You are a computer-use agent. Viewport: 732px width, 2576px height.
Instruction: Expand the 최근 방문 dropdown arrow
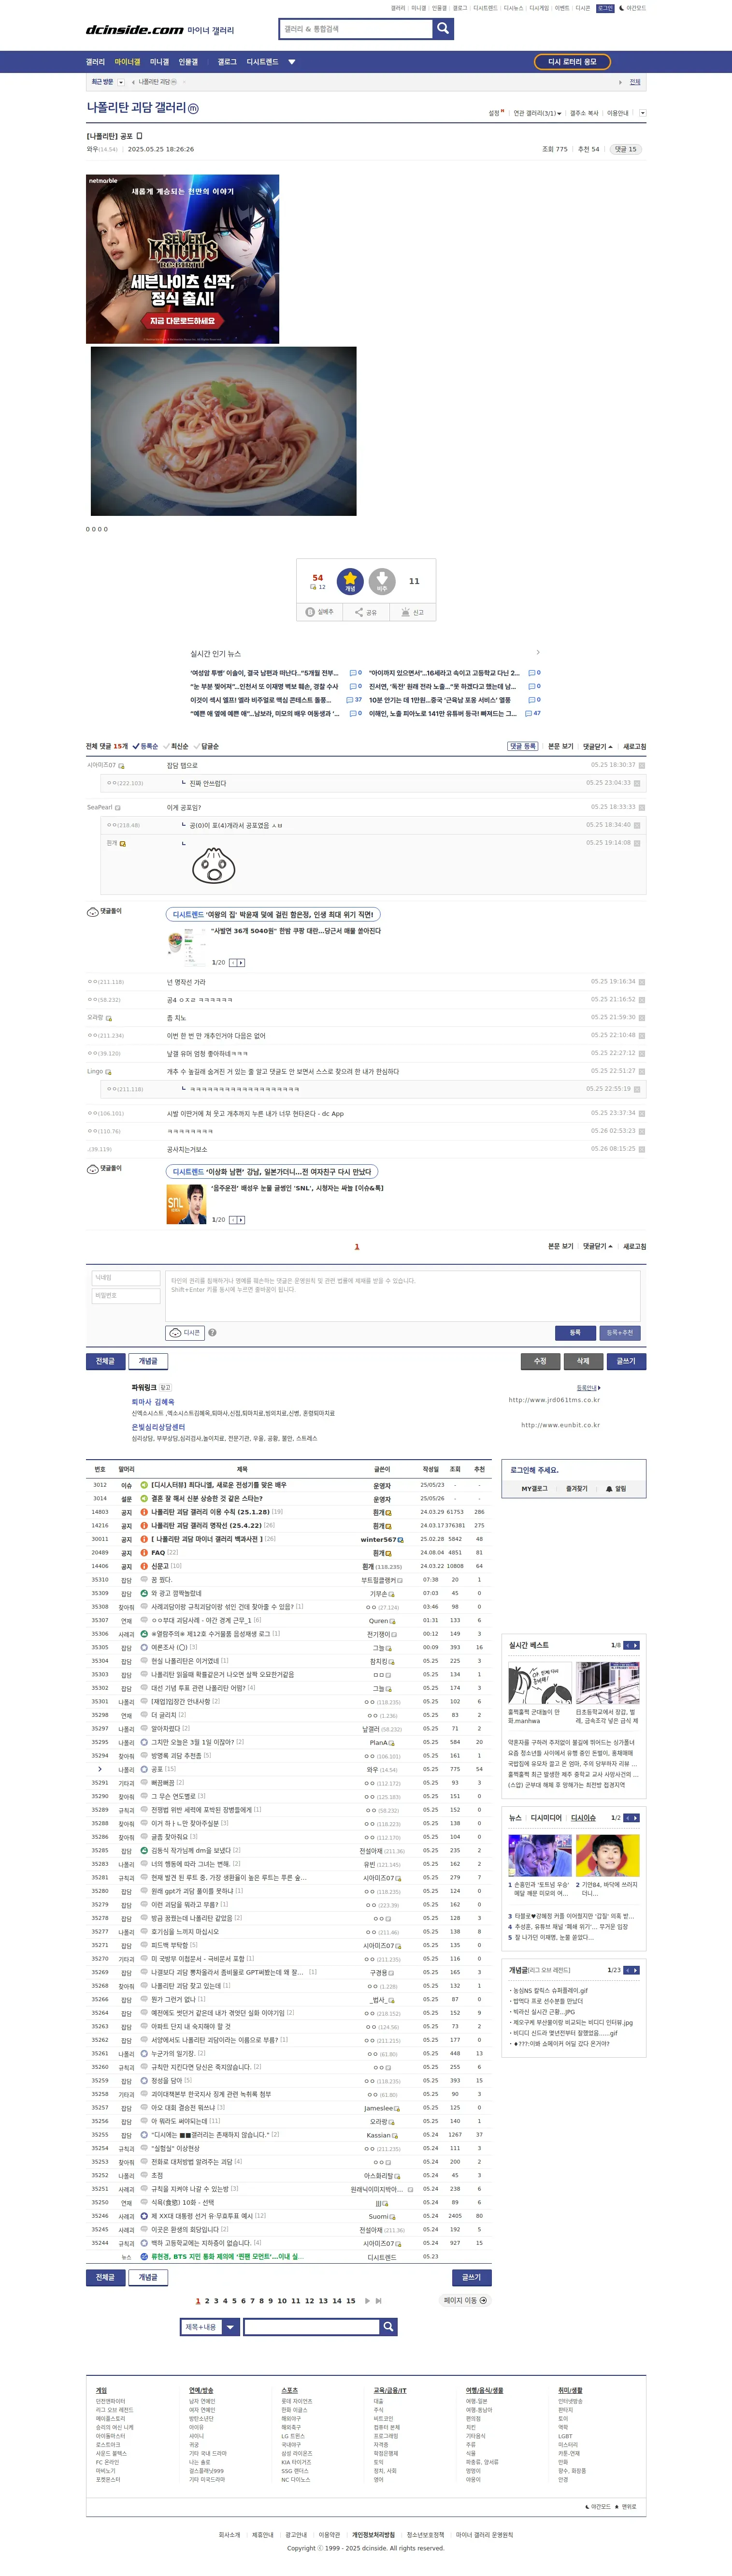(121, 82)
